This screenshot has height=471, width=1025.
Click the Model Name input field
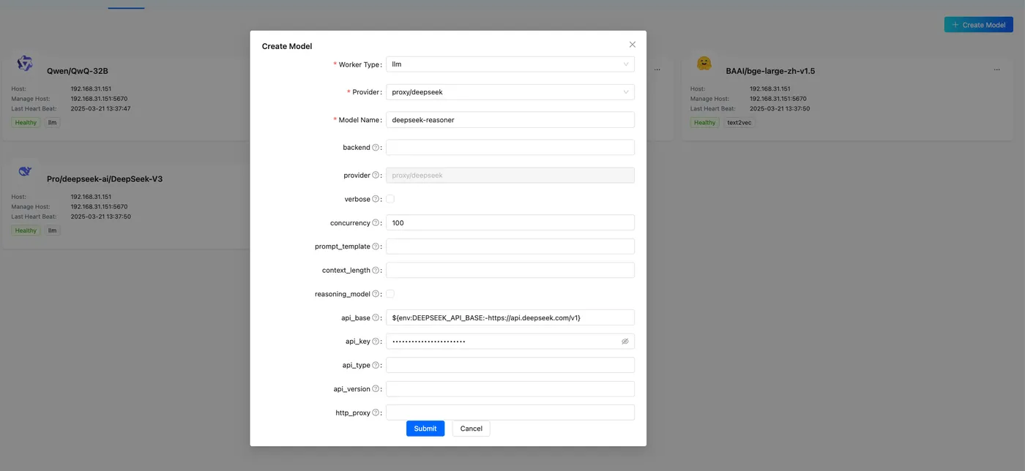click(510, 120)
